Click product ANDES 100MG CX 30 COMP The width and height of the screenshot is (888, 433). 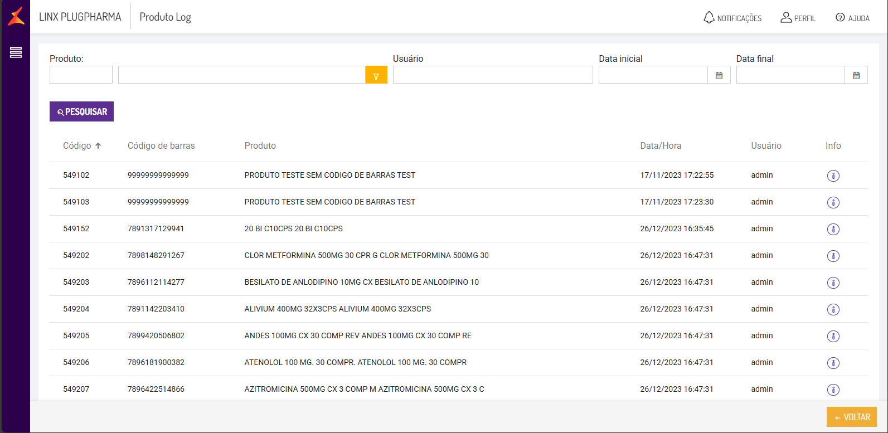358,335
